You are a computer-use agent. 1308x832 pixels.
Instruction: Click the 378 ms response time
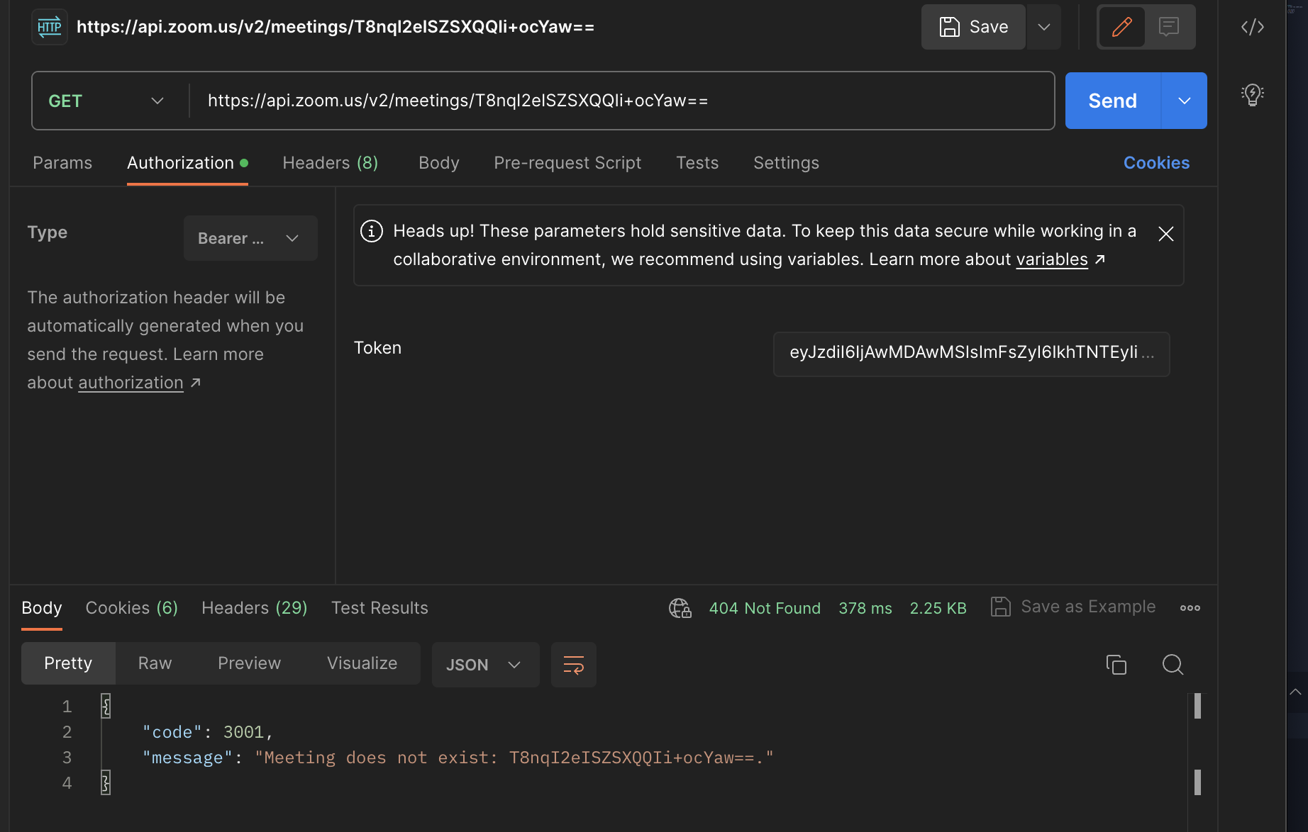[x=865, y=608]
